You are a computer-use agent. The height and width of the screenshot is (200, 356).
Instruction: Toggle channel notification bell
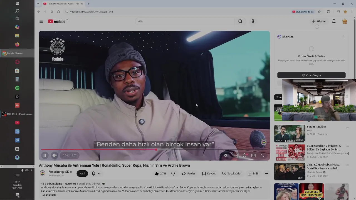[94, 174]
